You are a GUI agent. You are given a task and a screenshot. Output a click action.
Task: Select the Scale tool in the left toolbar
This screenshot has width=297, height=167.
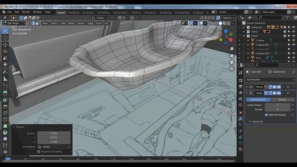[5, 58]
